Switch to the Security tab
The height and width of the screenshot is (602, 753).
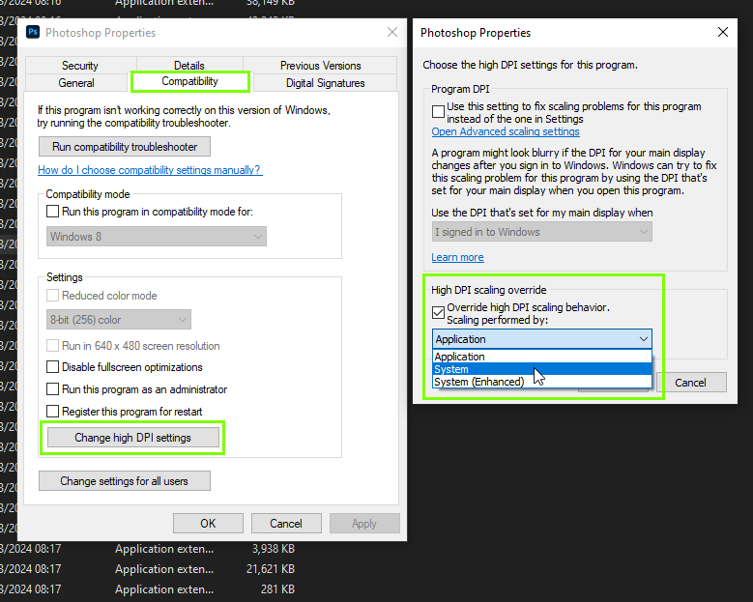coord(80,66)
